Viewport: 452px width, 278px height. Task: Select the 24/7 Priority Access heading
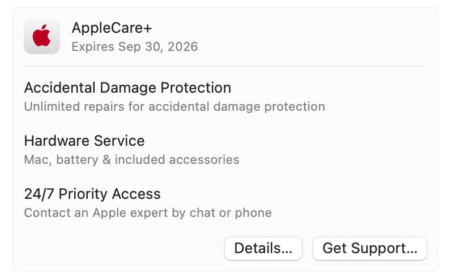click(x=92, y=194)
